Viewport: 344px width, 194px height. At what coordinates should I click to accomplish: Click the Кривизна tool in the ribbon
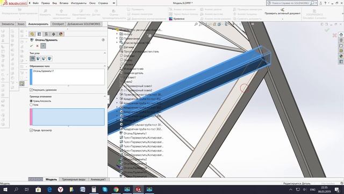(x=177, y=19)
